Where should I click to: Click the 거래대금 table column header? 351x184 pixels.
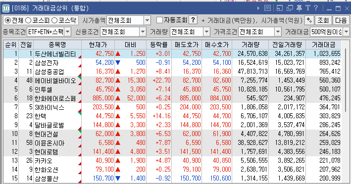(x=323, y=45)
